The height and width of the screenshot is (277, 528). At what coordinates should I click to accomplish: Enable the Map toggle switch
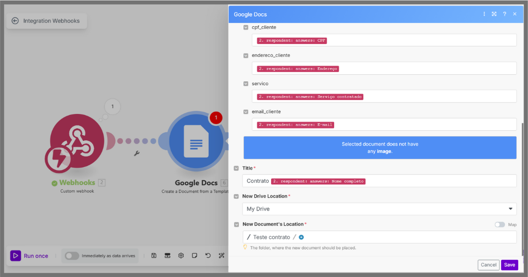(x=500, y=224)
